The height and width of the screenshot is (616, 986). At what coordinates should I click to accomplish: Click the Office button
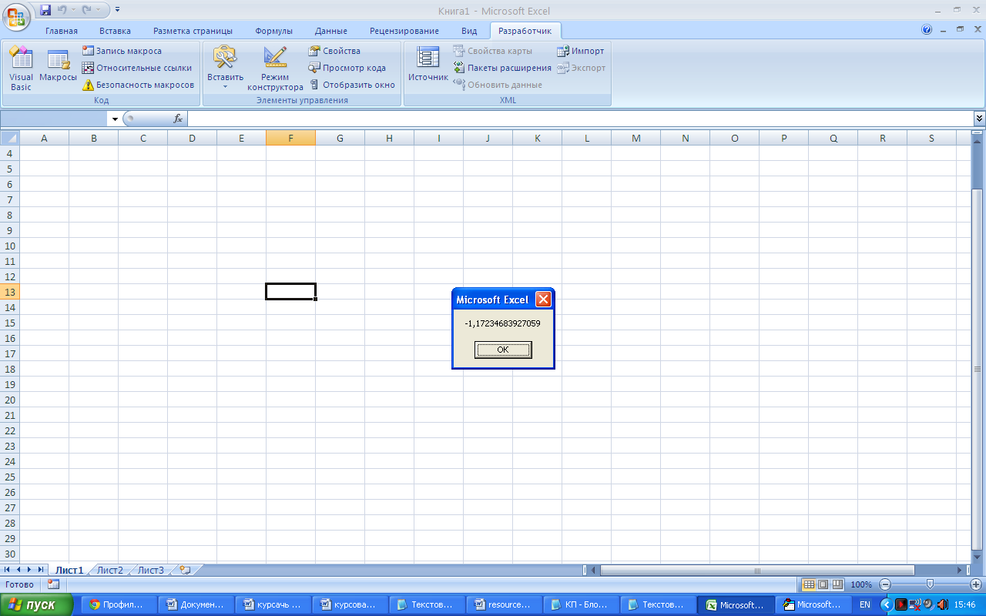16,15
